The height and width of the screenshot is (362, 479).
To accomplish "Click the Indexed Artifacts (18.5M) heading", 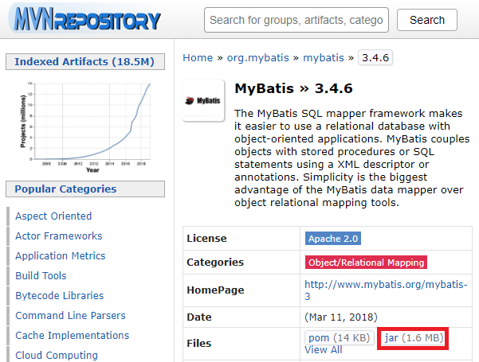I will pyautogui.click(x=85, y=61).
